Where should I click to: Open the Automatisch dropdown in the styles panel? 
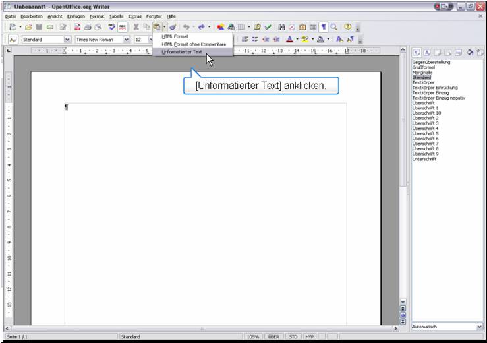coord(479,327)
